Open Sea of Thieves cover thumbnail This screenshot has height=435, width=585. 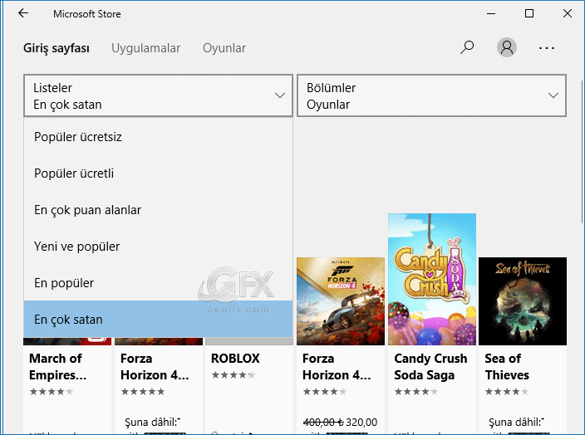pyautogui.click(x=523, y=301)
